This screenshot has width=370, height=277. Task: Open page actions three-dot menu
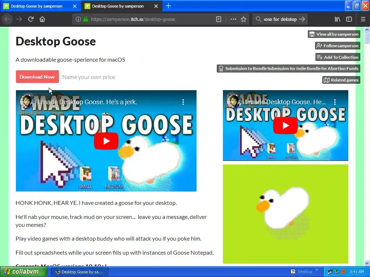[233, 19]
